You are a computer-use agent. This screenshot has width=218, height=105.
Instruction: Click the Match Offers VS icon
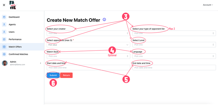pos(4,47)
